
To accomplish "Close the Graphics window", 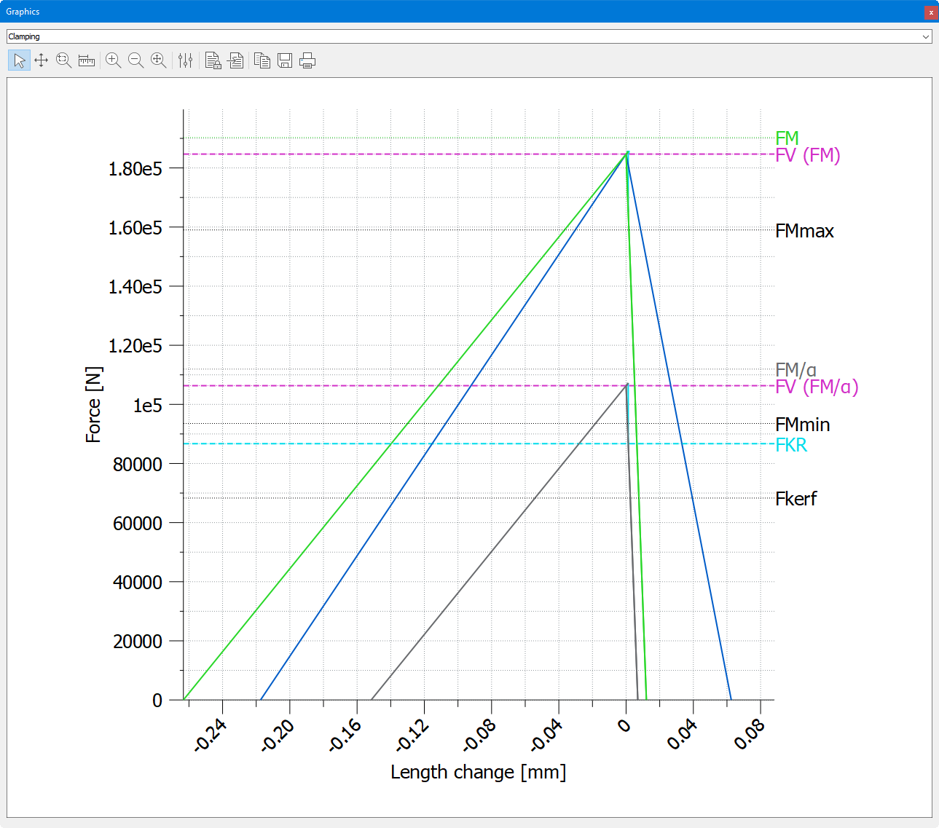I will tap(930, 12).
